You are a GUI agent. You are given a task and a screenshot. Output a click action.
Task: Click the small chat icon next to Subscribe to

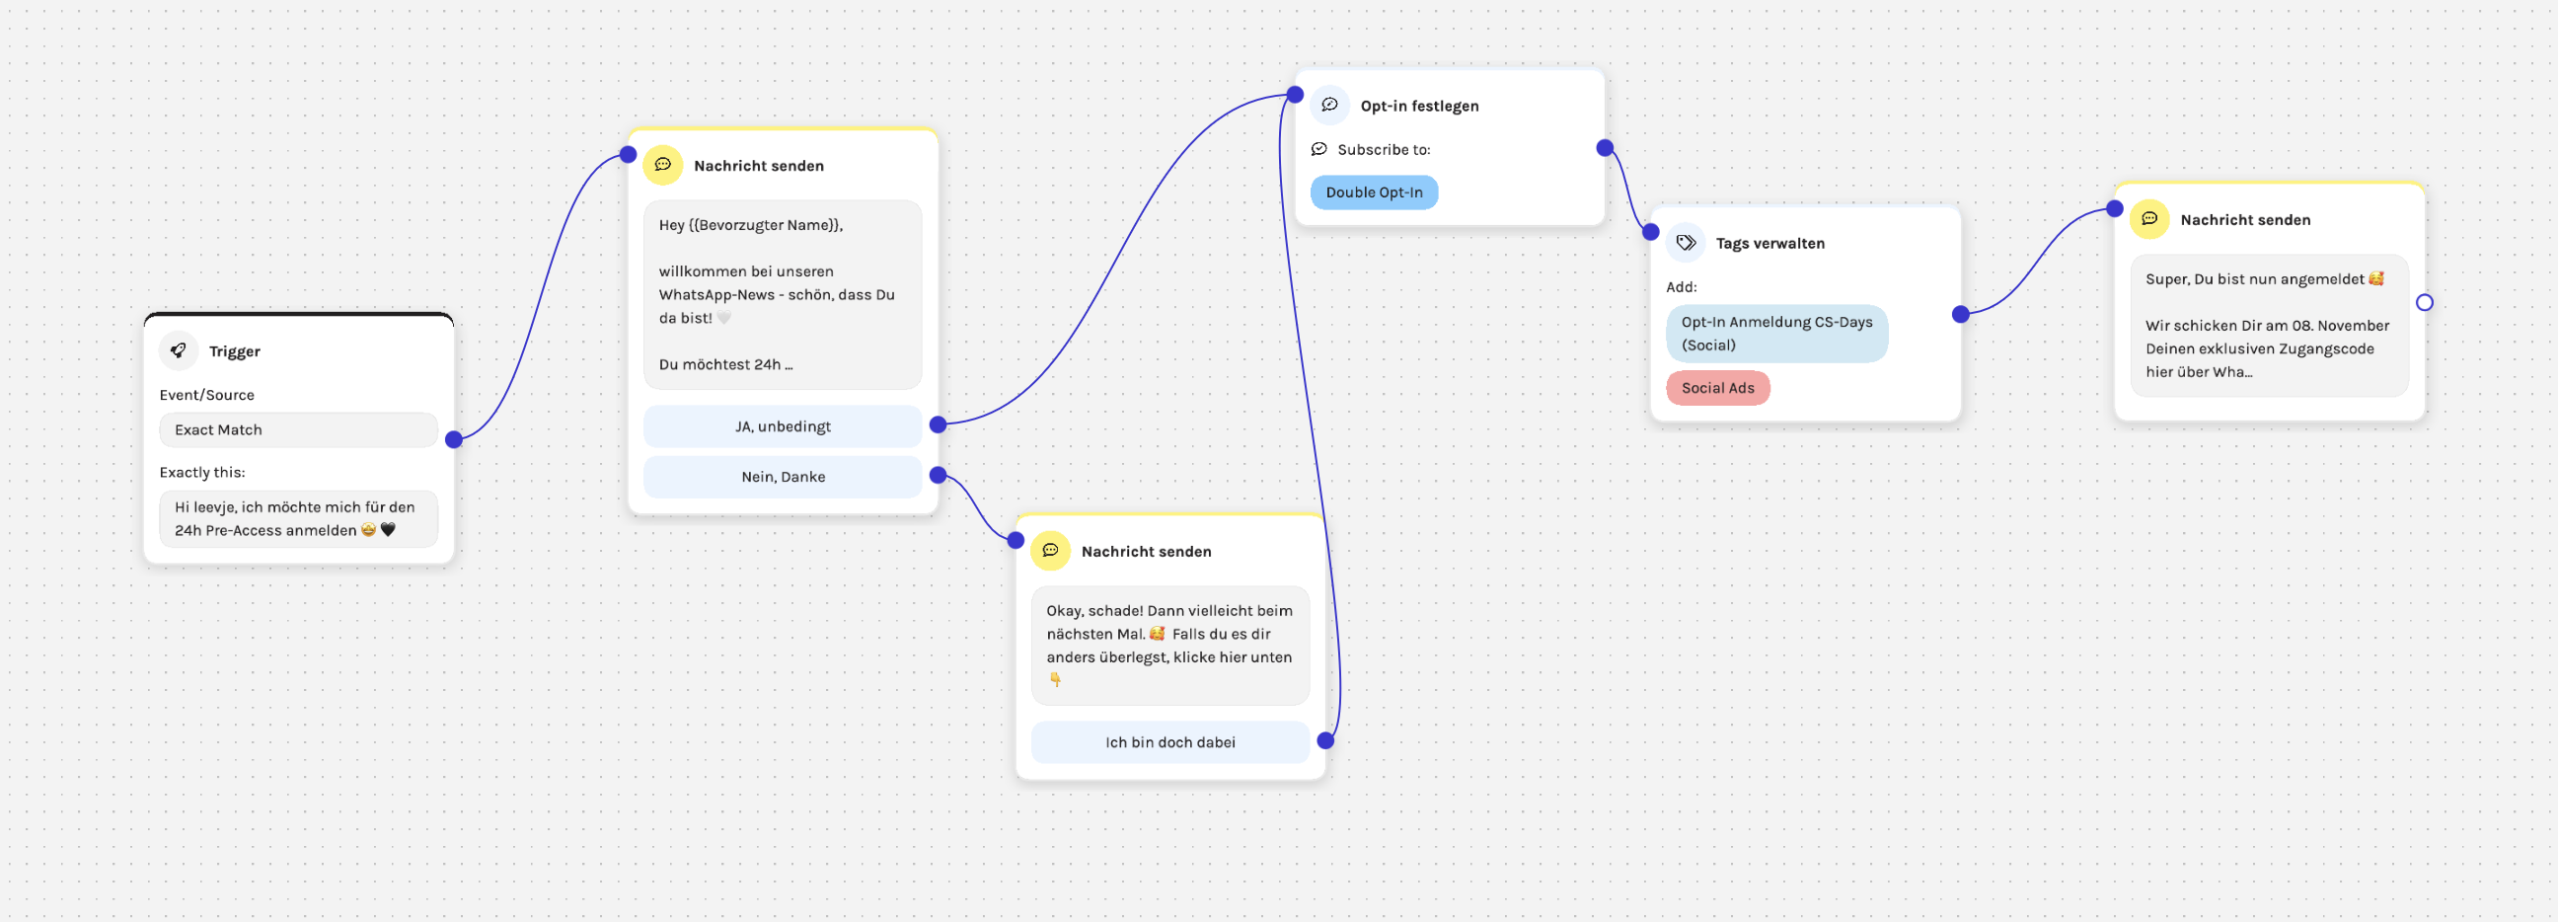coord(1317,148)
